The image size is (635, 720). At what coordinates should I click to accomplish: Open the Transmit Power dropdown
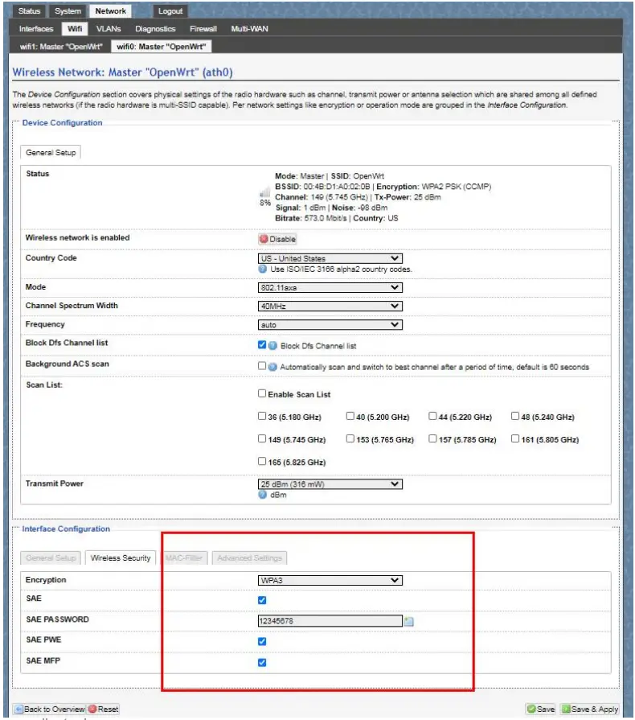click(x=329, y=484)
